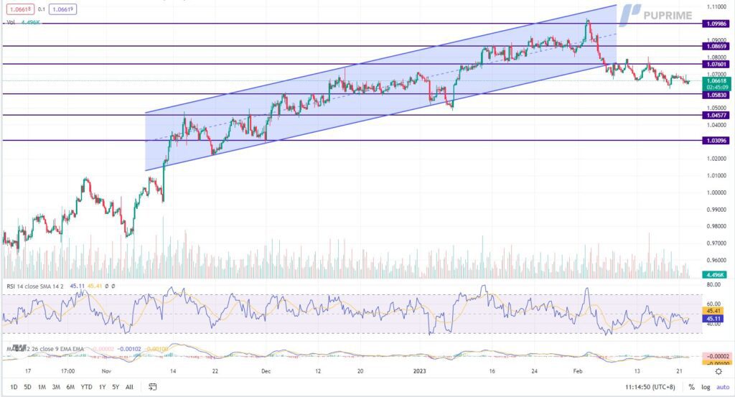Select the 5Y time range
This screenshot has height=397, width=735.
coord(116,387)
